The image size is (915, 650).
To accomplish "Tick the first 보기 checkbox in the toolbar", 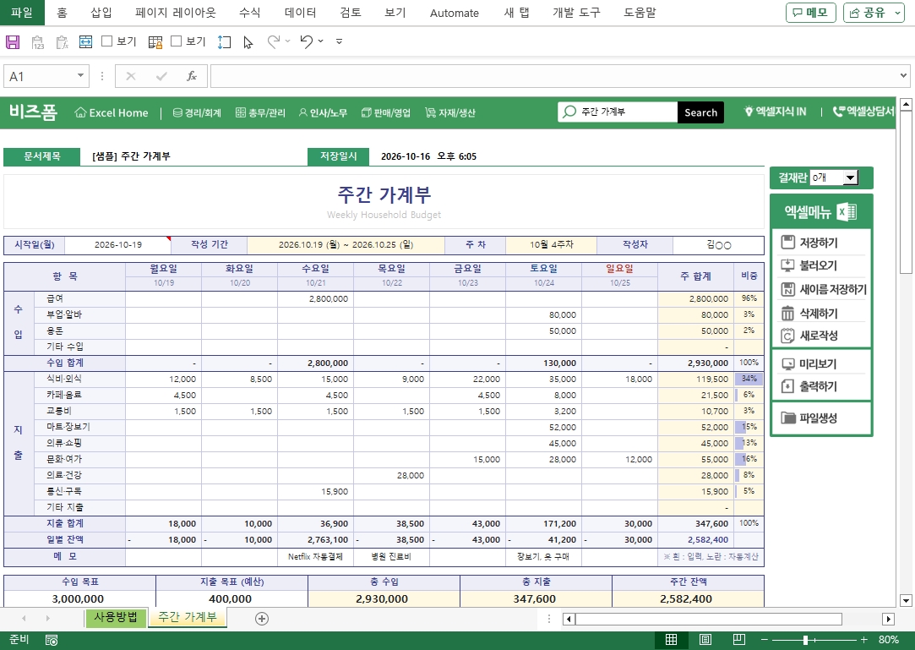I will 106,41.
